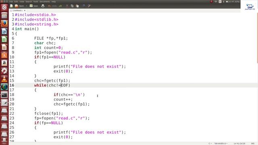Click on 'chc=fgetc(fp1);' at line 15
The width and height of the screenshot is (258, 145).
pos(52,81)
